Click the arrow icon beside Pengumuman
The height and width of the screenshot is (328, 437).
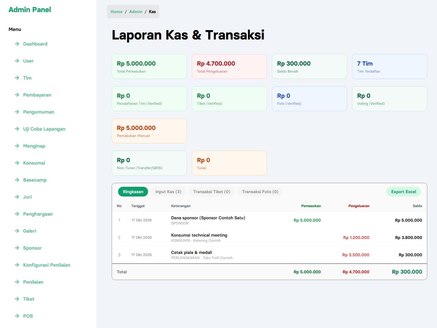point(17,112)
